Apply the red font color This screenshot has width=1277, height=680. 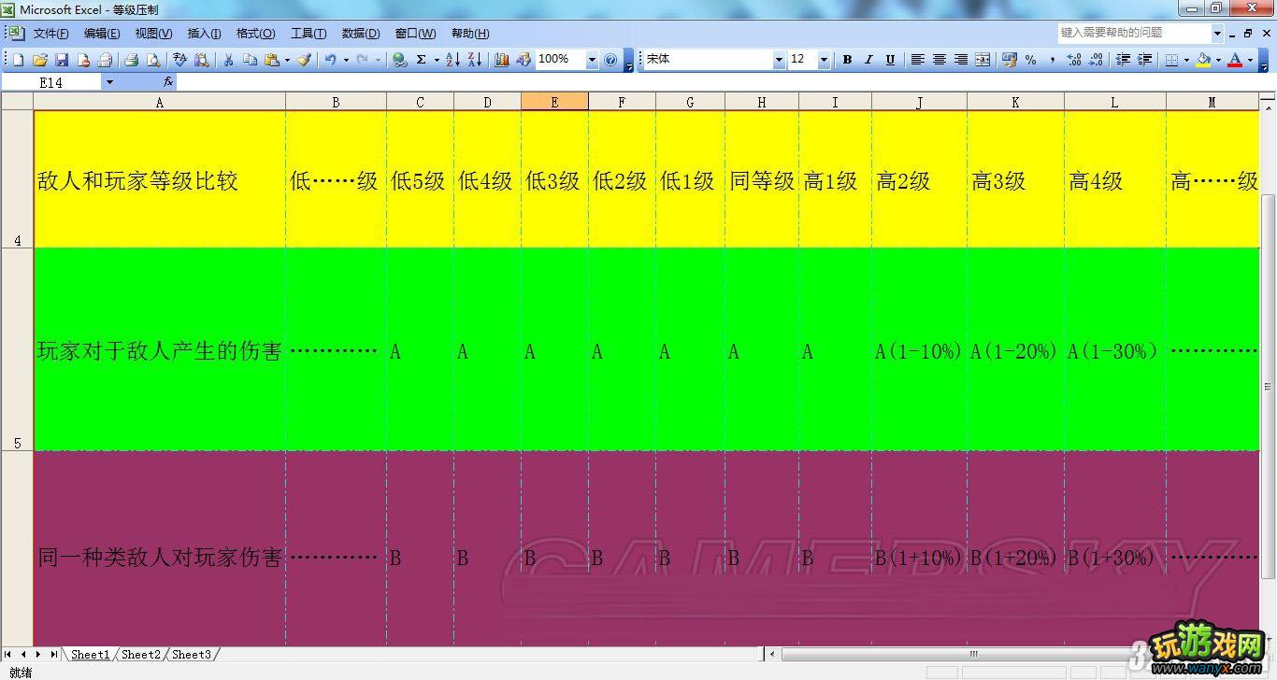1235,60
